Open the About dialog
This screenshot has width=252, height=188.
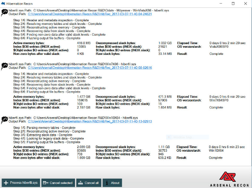[x=112, y=183]
